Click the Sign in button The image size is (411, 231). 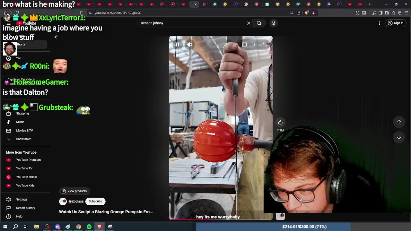395,23
